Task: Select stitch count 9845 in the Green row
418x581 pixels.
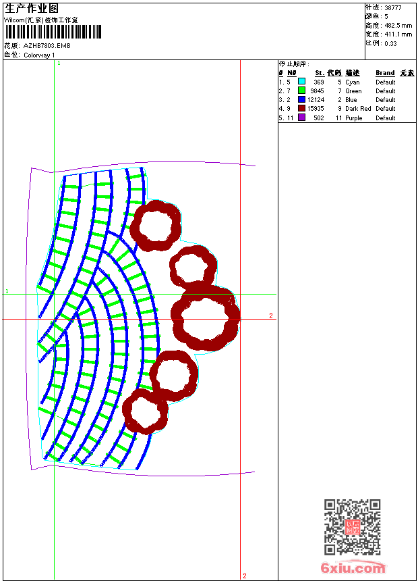Action: pyautogui.click(x=317, y=91)
